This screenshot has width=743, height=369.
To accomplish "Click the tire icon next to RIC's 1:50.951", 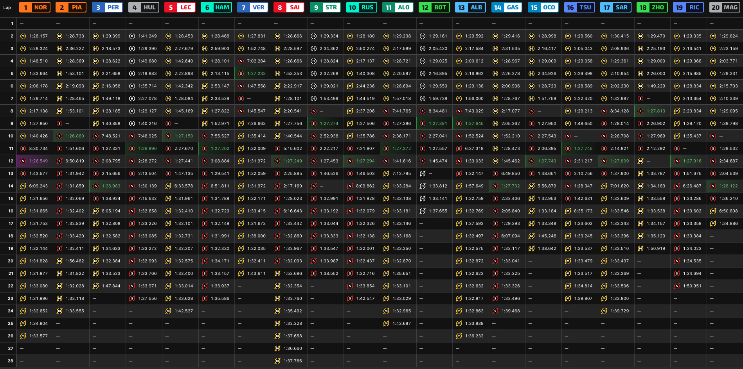I will [x=677, y=286].
